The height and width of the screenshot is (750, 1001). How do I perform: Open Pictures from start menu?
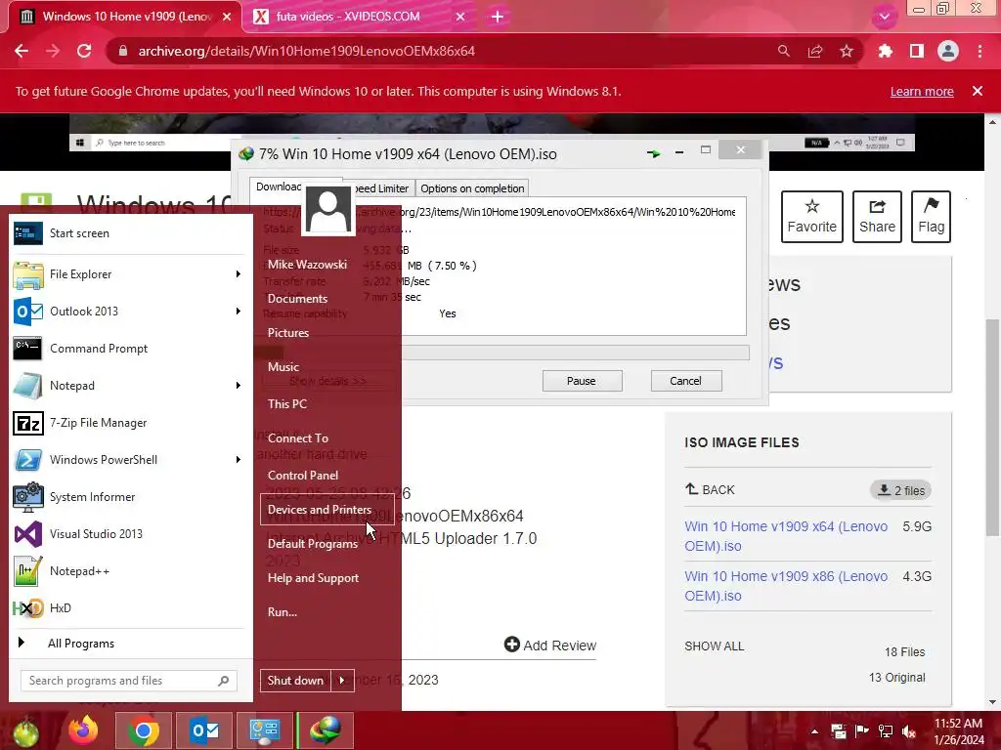288,333
